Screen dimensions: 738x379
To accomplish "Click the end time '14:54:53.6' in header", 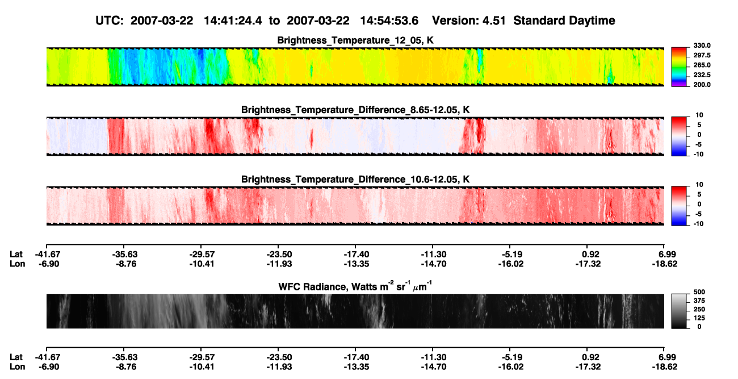I will 389,21.
